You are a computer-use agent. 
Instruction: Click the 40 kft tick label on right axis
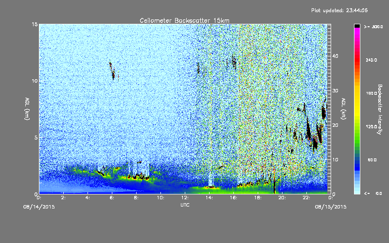[x=335, y=56]
